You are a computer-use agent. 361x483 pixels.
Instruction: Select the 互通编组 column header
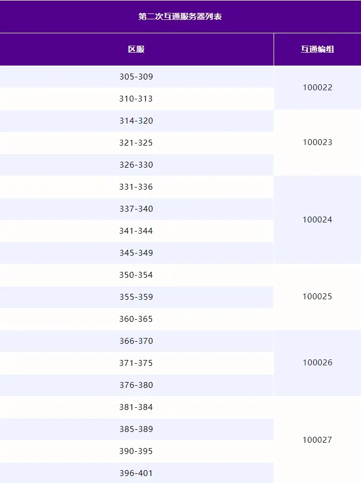click(x=318, y=49)
